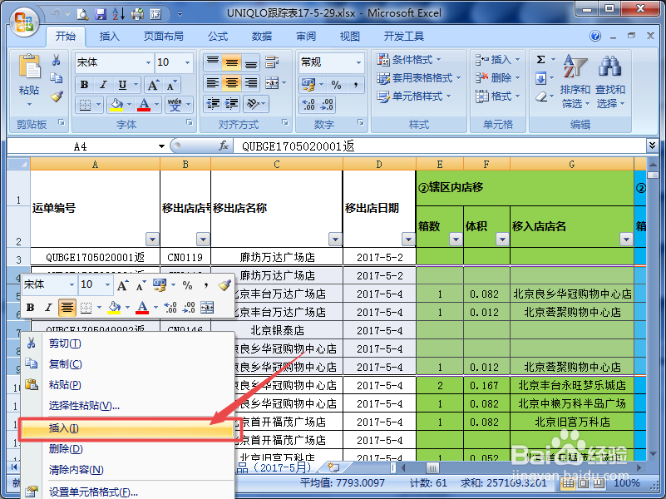Decrease font size in ribbon
Screen dimensions: 666x499
tap(170, 86)
